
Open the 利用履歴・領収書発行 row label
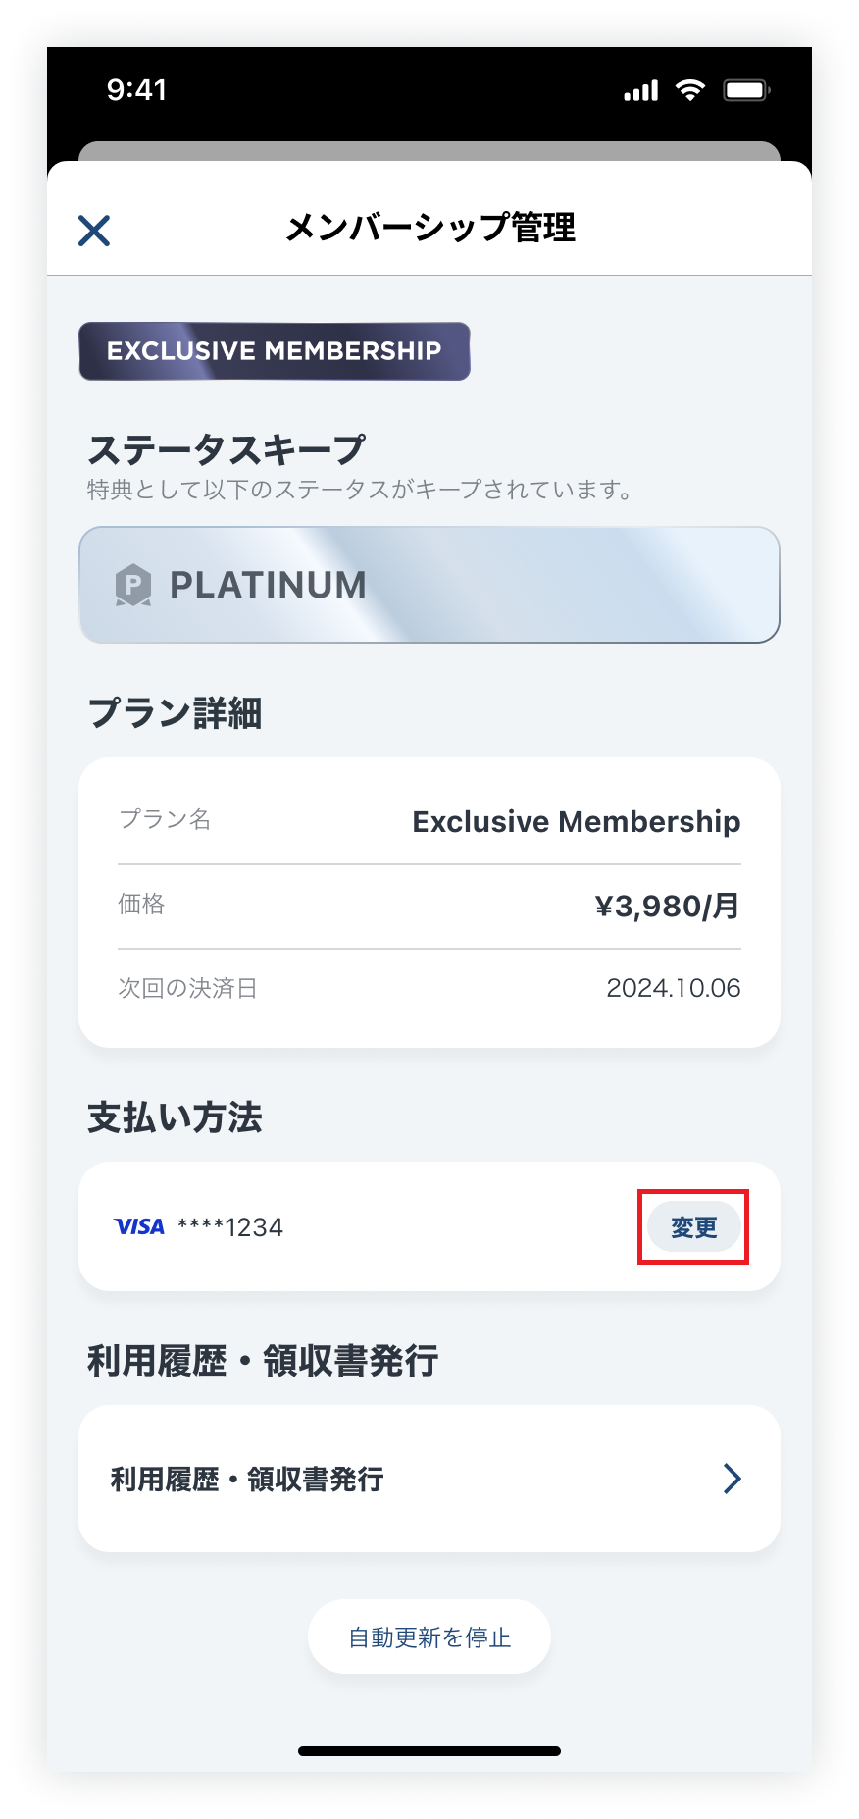(247, 1479)
